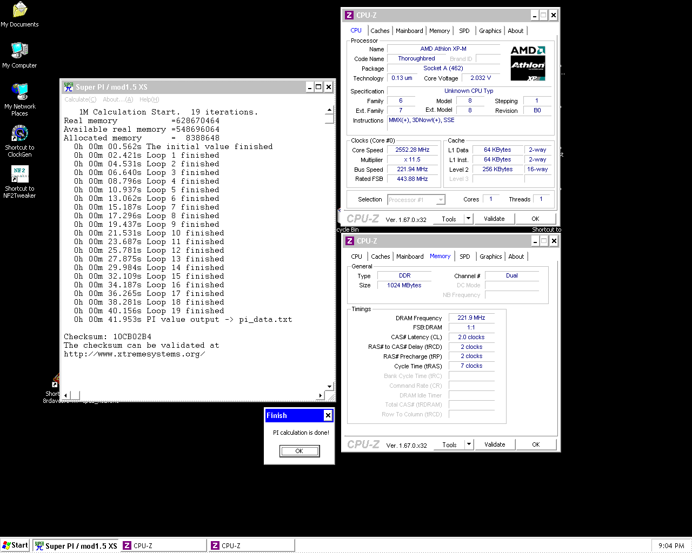This screenshot has height=553, width=692.
Task: Open About tab in upper CPU-Z window
Action: point(516,31)
